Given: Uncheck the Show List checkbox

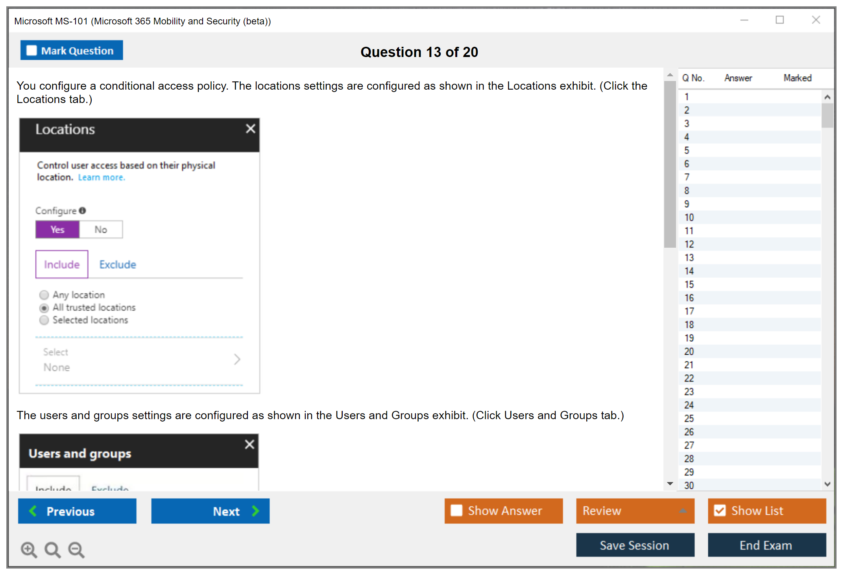Looking at the screenshot, I should [720, 510].
